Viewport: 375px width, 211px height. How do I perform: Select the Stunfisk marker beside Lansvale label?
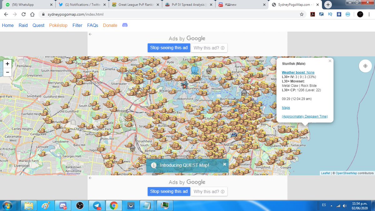coord(43,153)
